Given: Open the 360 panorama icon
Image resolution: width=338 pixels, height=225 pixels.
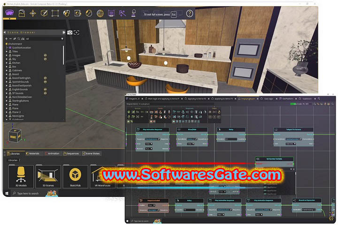Looking at the screenshot, I should coord(111,13).
